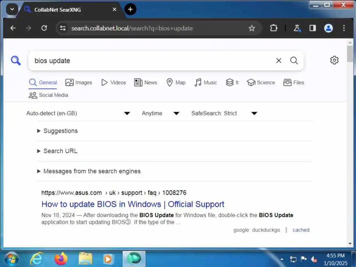Click the network tray icon
Viewport: 356px width, 267px height.
click(x=293, y=259)
